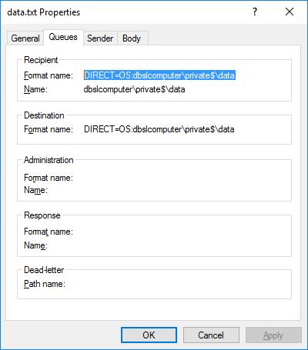Click the Cancel button
308x350 pixels.
(211, 335)
